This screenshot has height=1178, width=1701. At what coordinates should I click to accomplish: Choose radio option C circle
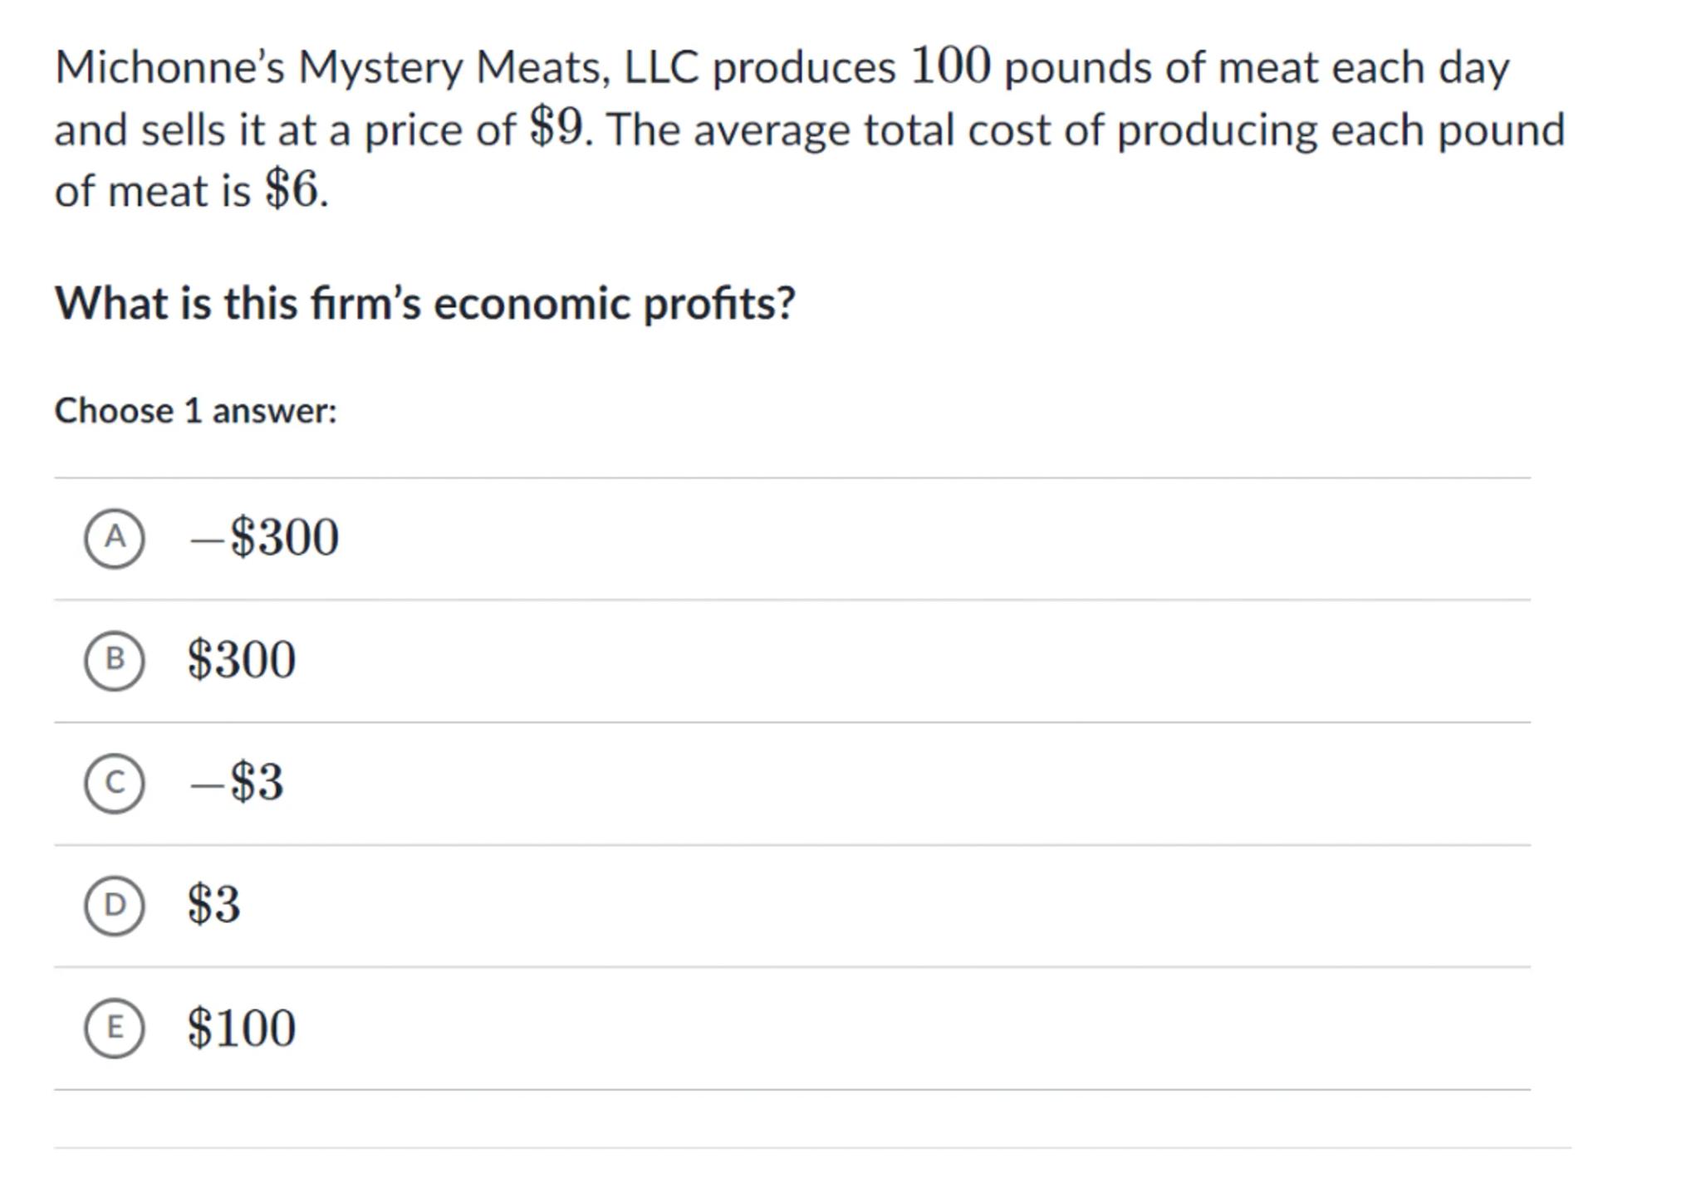click(115, 783)
